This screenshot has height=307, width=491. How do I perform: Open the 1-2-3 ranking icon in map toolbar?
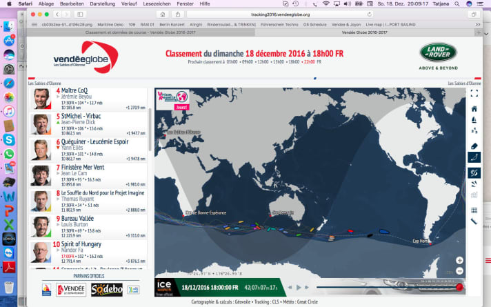click(474, 130)
